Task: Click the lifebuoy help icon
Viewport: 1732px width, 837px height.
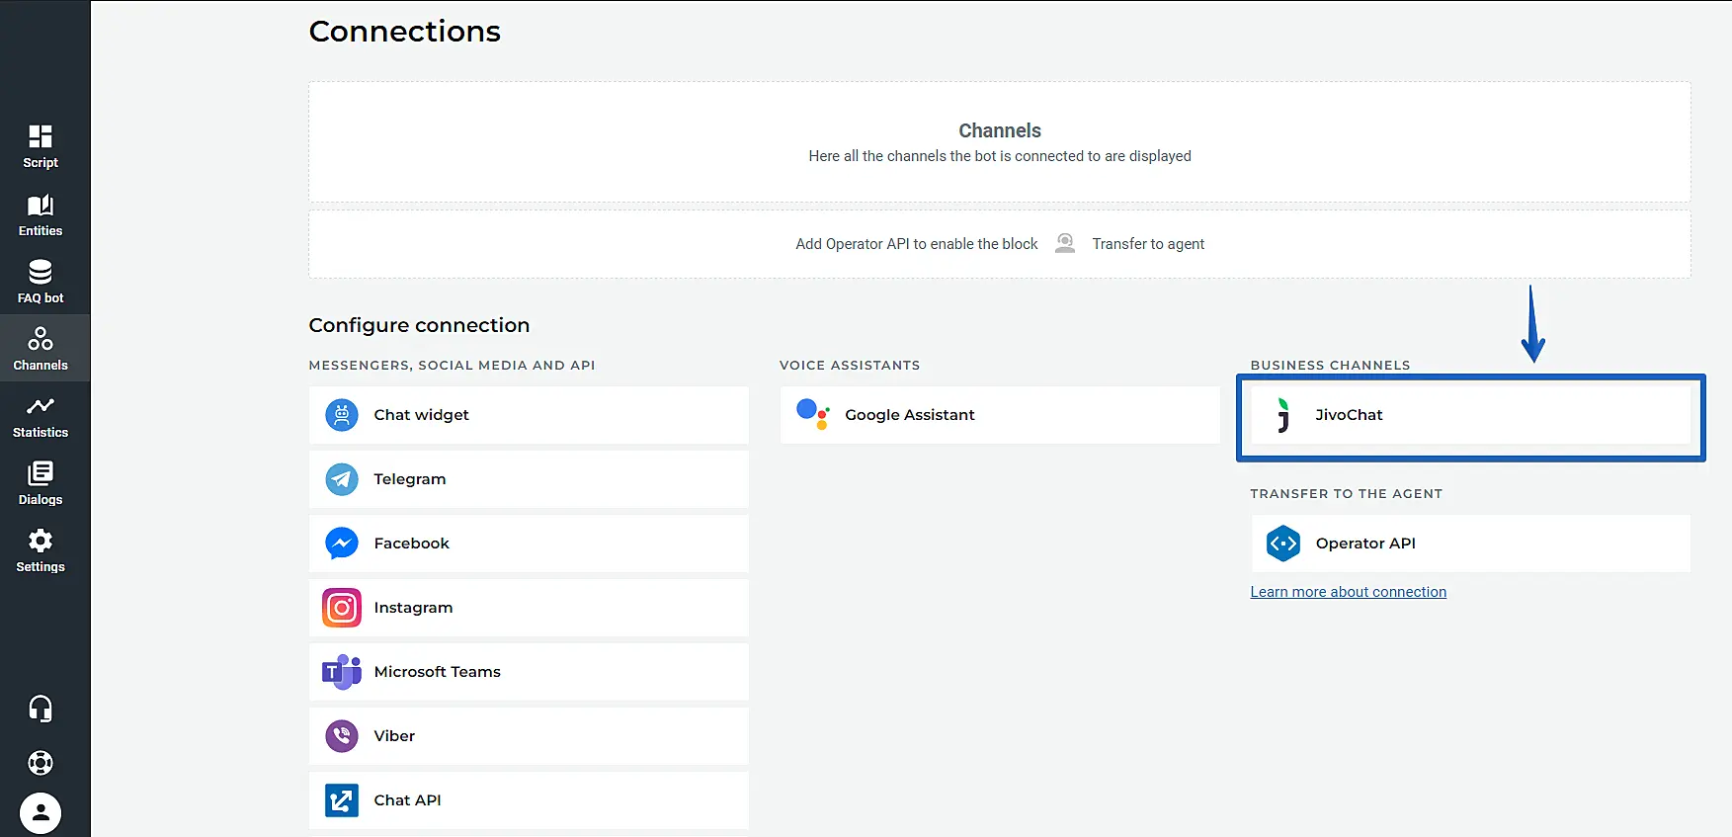Action: 41,763
